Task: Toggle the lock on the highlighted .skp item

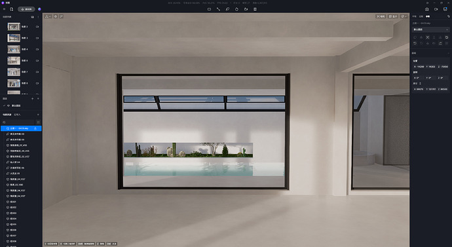Action: 35,128
